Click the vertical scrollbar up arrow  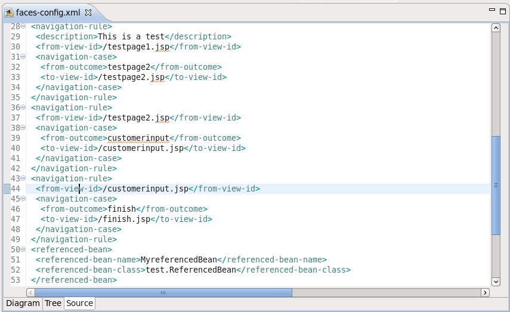496,27
